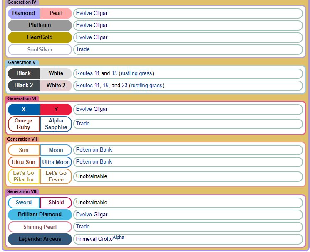Open Let's Go Eevee game link
The image size is (310, 252).
point(56,176)
